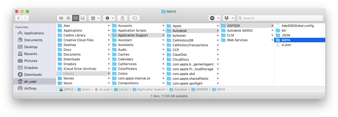Screen dimensions: 338x117
Task: Select the bin folder
Action: 300,31
